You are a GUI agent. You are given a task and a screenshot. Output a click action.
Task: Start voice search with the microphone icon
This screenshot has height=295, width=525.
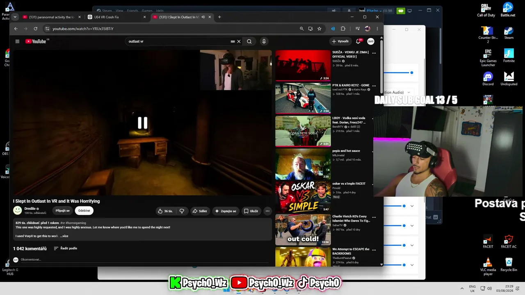click(264, 41)
